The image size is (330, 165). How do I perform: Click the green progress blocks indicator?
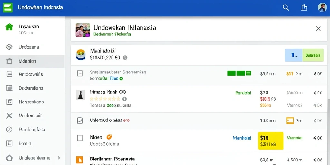coord(239,73)
